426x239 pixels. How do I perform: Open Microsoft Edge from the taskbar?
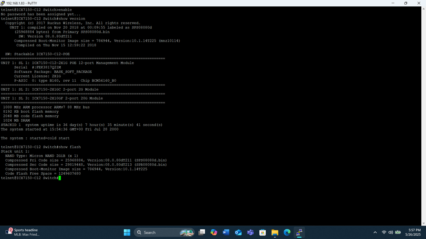(x=287, y=233)
